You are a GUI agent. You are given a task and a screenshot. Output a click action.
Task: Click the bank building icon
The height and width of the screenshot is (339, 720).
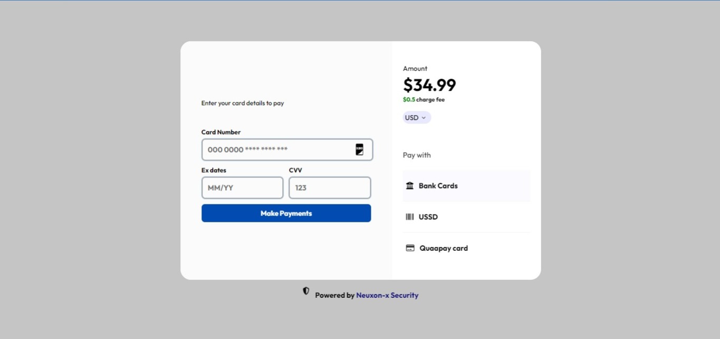410,186
